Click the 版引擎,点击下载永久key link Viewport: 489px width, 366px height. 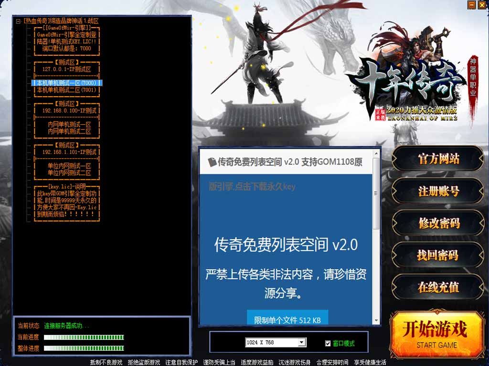pyautogui.click(x=252, y=186)
